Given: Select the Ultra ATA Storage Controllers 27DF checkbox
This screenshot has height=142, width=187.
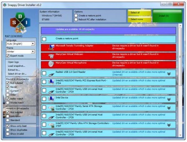Looking at the screenshot, I should [x=44, y=125].
